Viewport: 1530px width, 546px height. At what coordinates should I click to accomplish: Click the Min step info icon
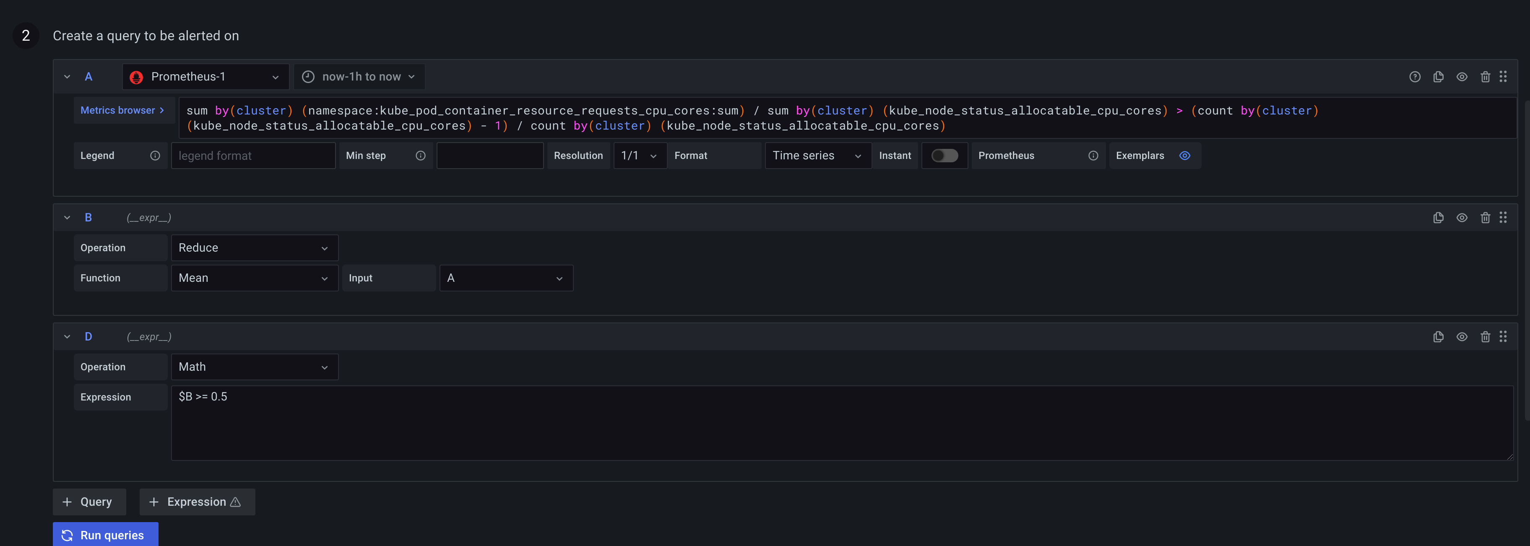pyautogui.click(x=421, y=156)
